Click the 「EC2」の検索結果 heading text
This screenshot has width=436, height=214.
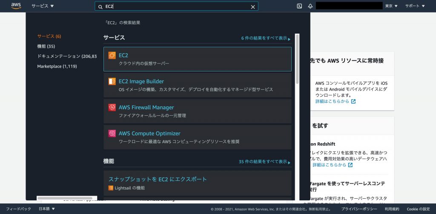(x=122, y=23)
